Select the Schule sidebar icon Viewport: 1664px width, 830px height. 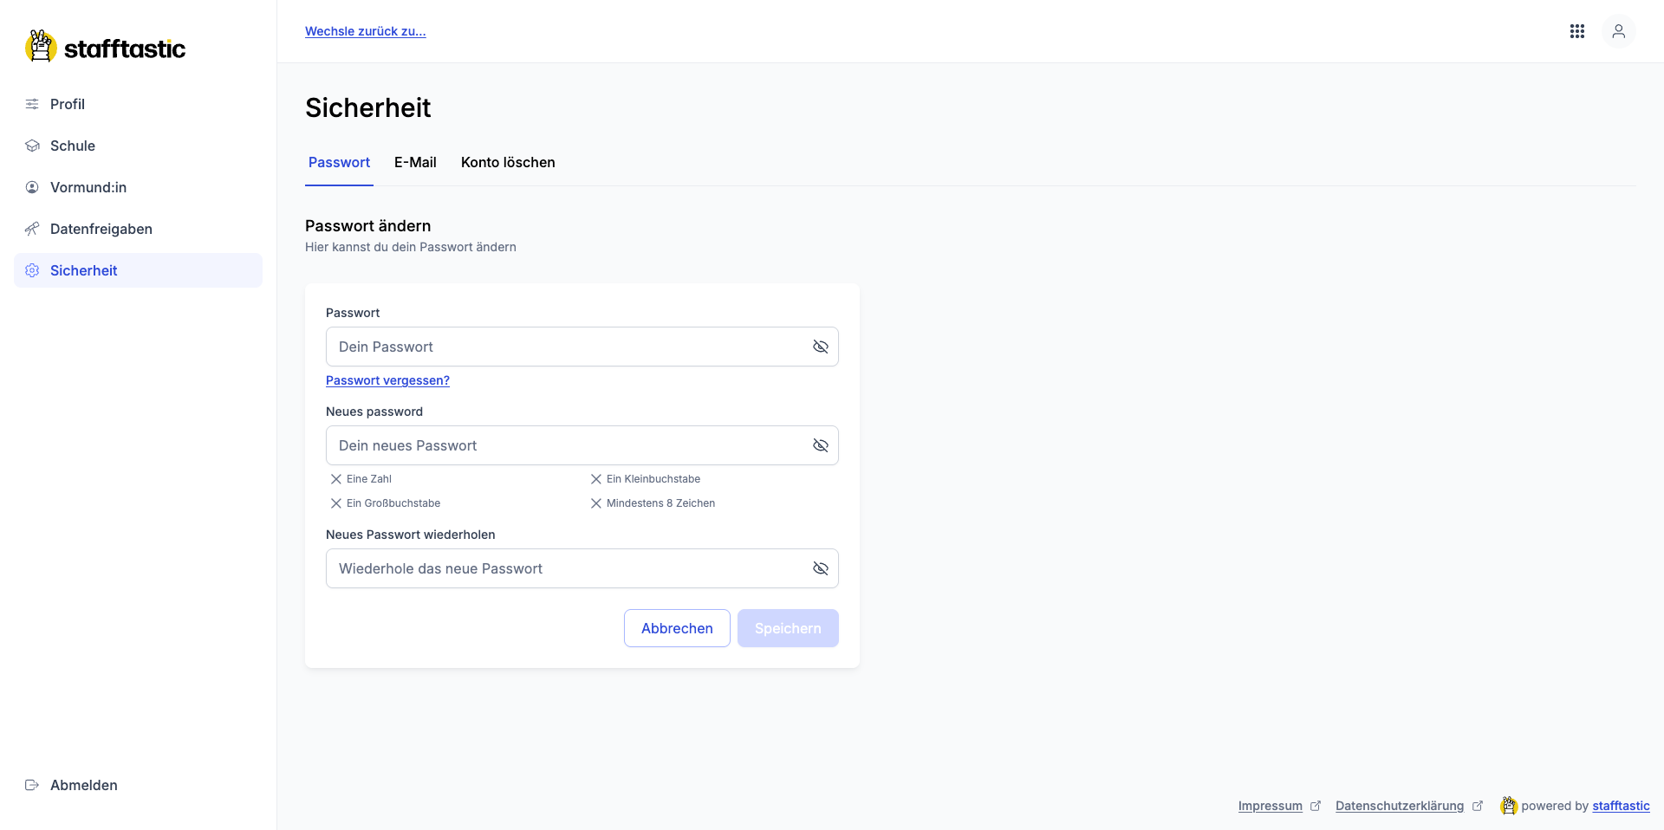coord(31,146)
